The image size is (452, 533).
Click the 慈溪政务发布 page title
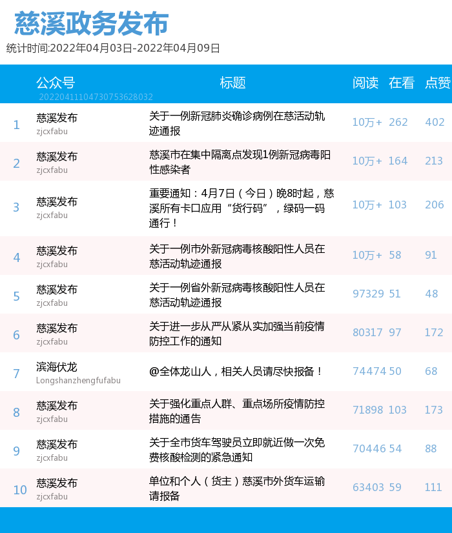point(91,23)
